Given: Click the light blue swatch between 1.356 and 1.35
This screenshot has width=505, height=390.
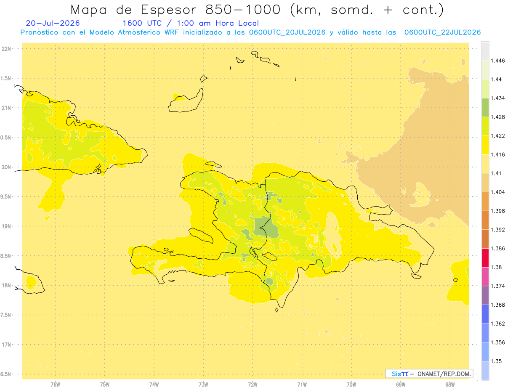Looking at the screenshot, I should click(x=485, y=351).
